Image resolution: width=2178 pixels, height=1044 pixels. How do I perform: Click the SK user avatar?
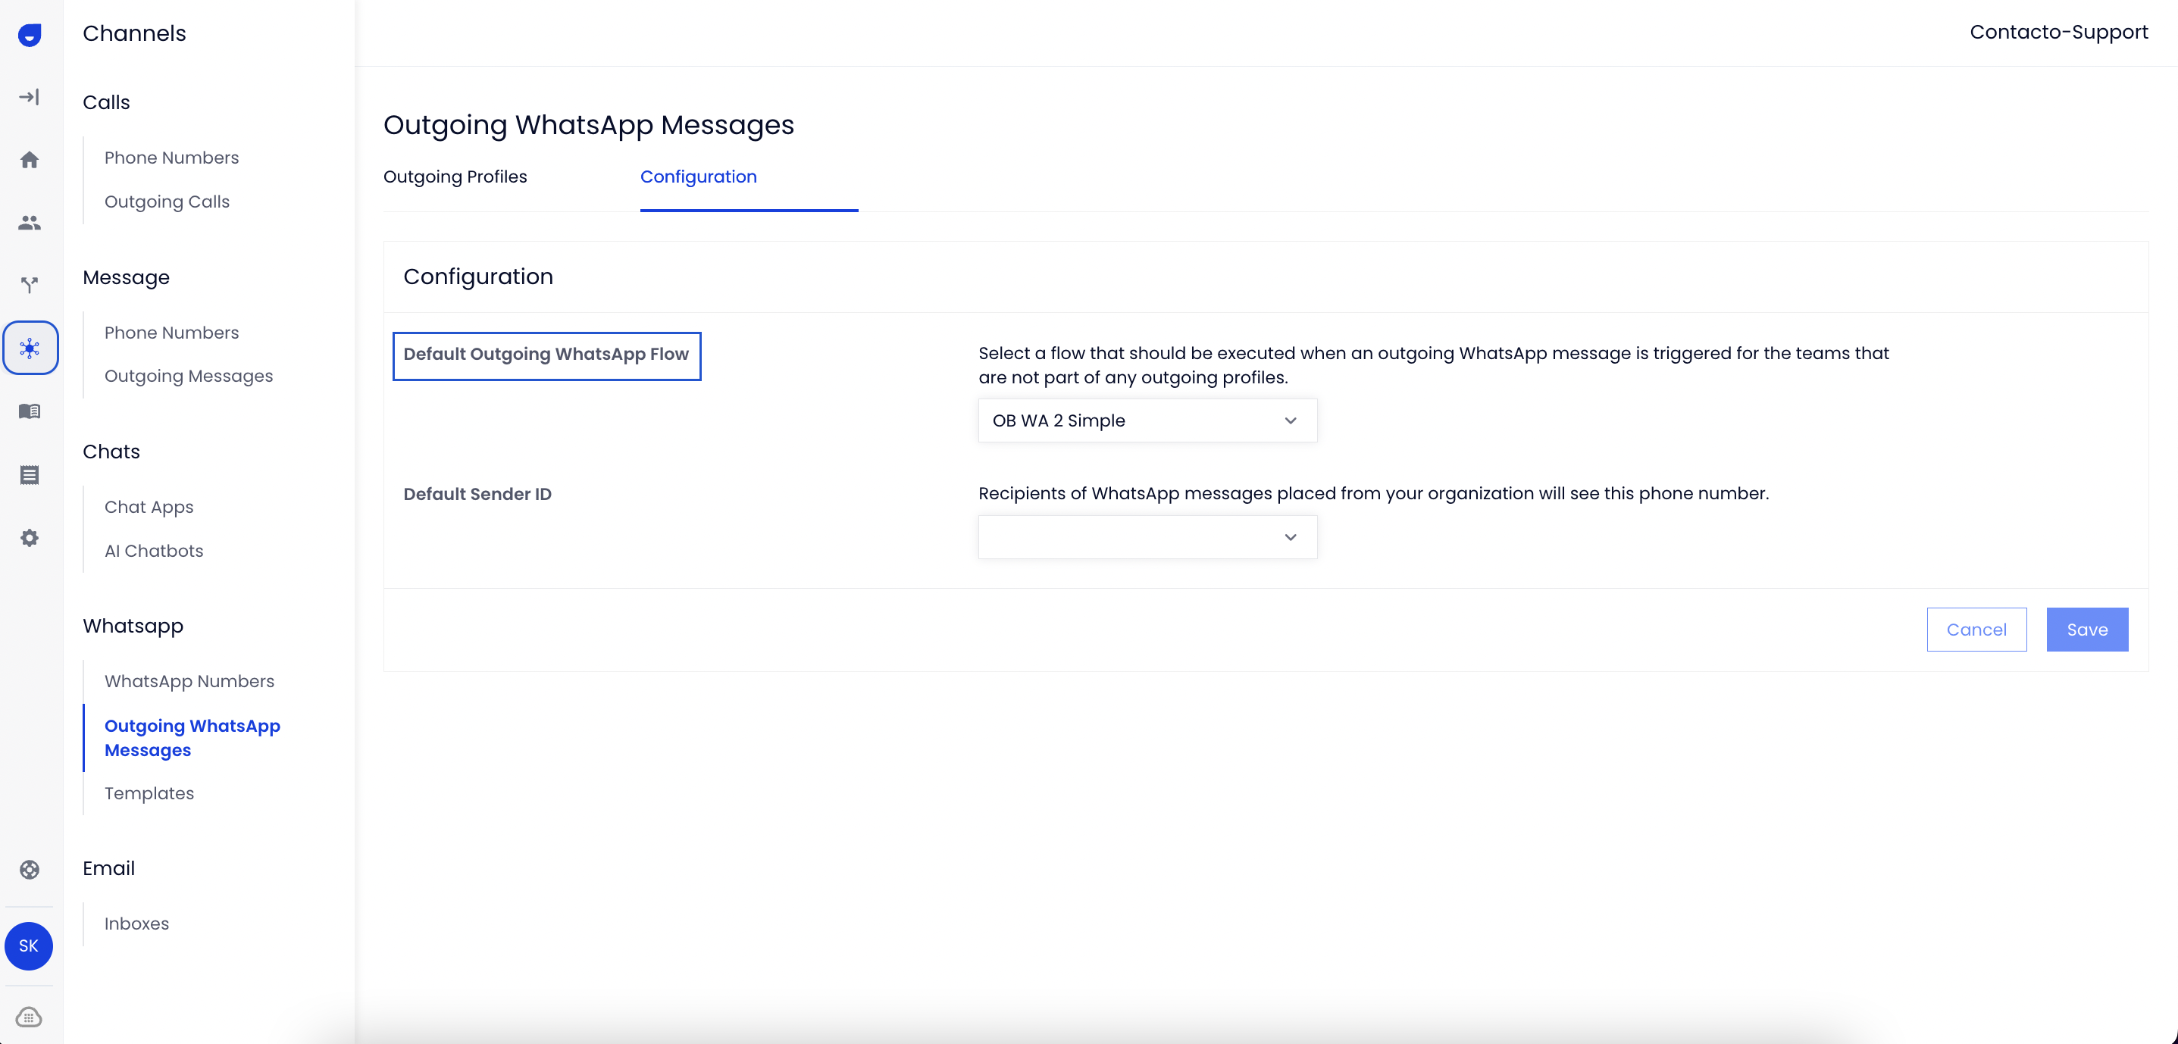(29, 946)
